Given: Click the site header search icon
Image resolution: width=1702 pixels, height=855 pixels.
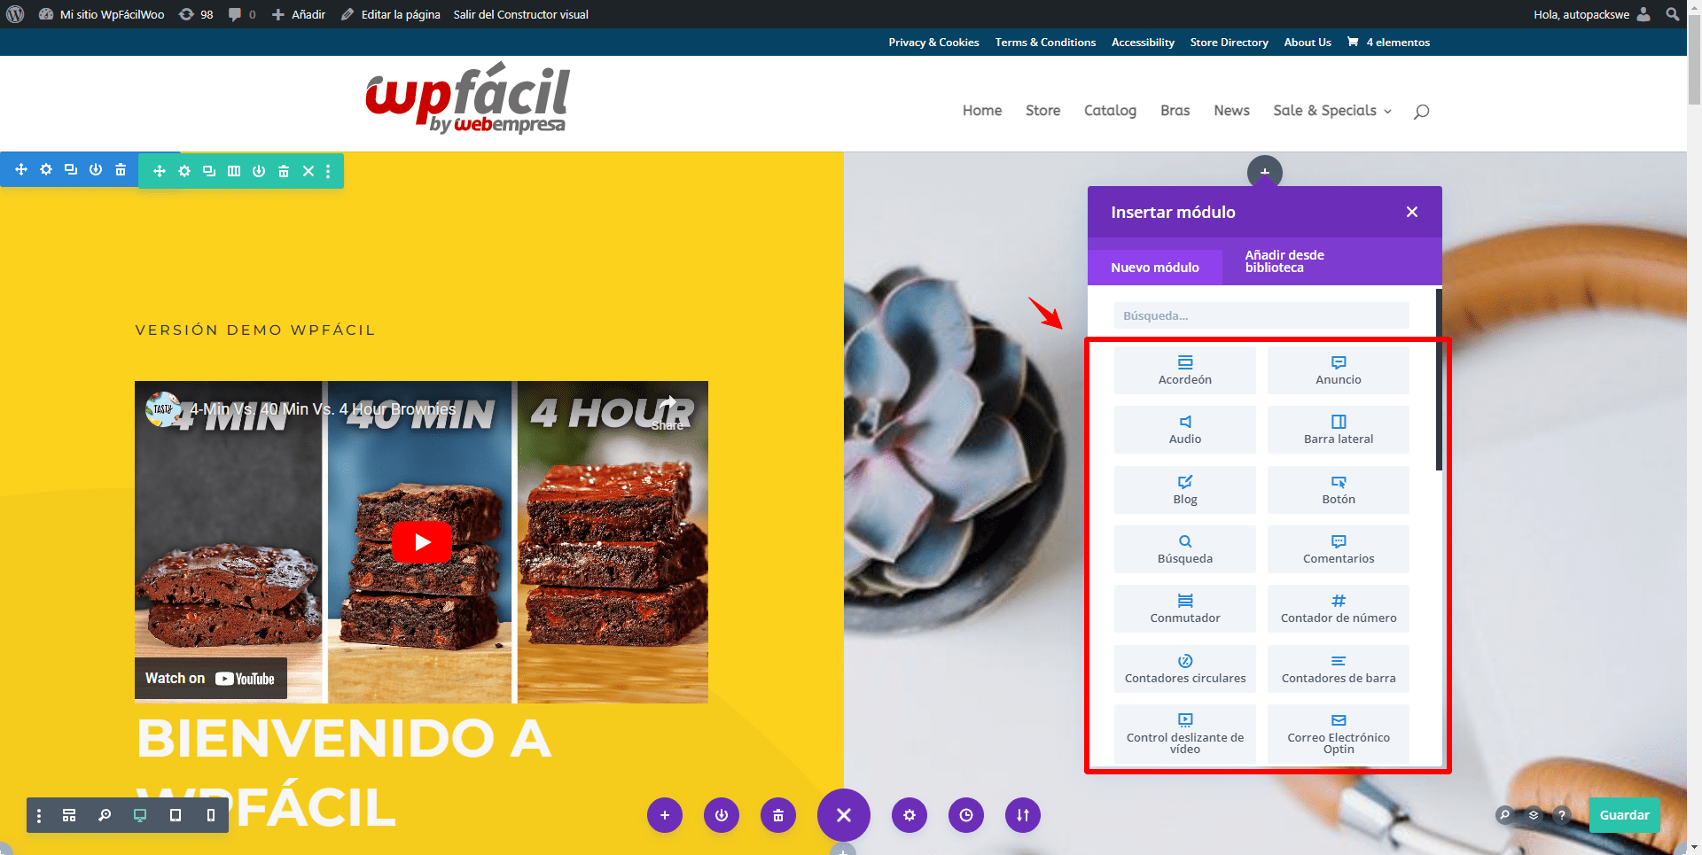Looking at the screenshot, I should click(x=1421, y=112).
